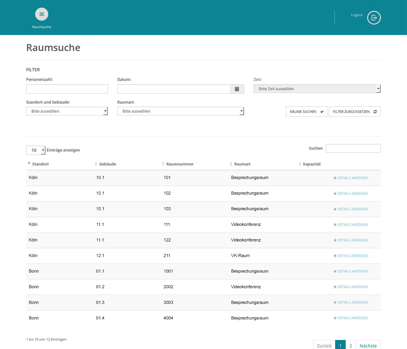Click room number 2002 cell

(x=168, y=287)
